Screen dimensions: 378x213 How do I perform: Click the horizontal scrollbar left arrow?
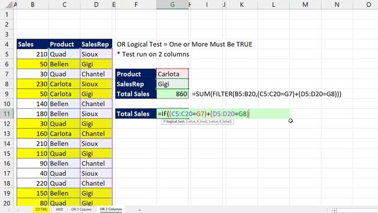tap(334, 211)
